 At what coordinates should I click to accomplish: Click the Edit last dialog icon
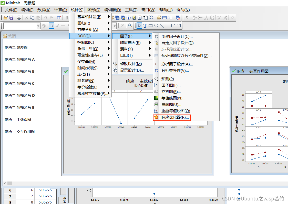[x=59, y=18]
